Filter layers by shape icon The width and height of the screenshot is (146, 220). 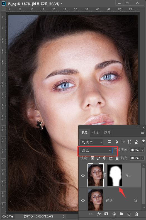(130, 142)
